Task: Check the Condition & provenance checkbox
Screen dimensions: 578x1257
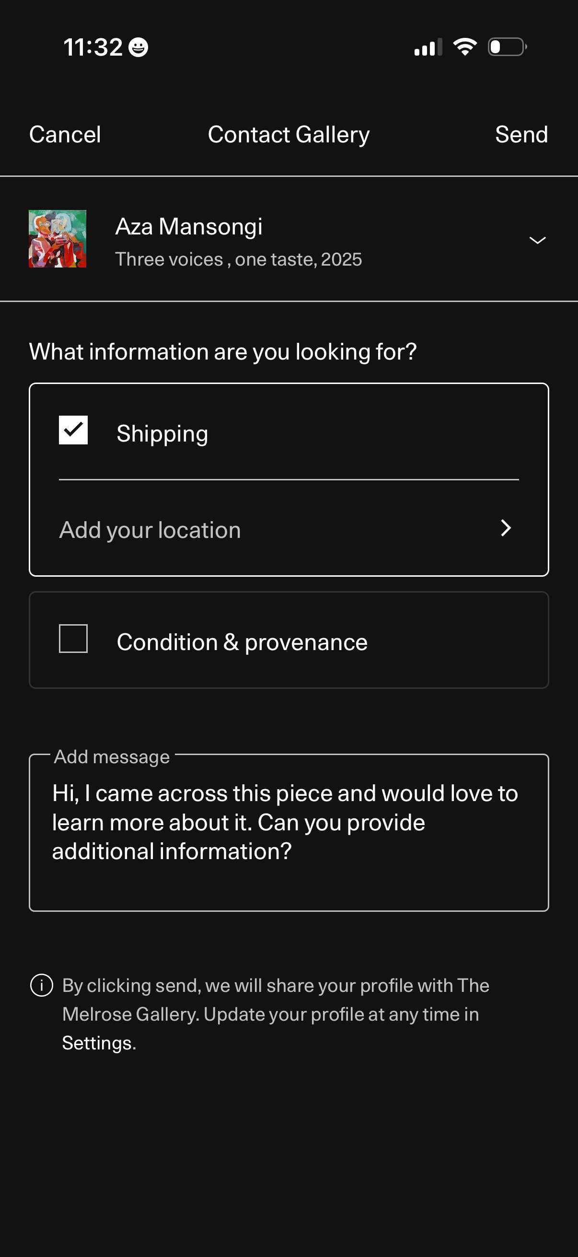Action: click(73, 639)
